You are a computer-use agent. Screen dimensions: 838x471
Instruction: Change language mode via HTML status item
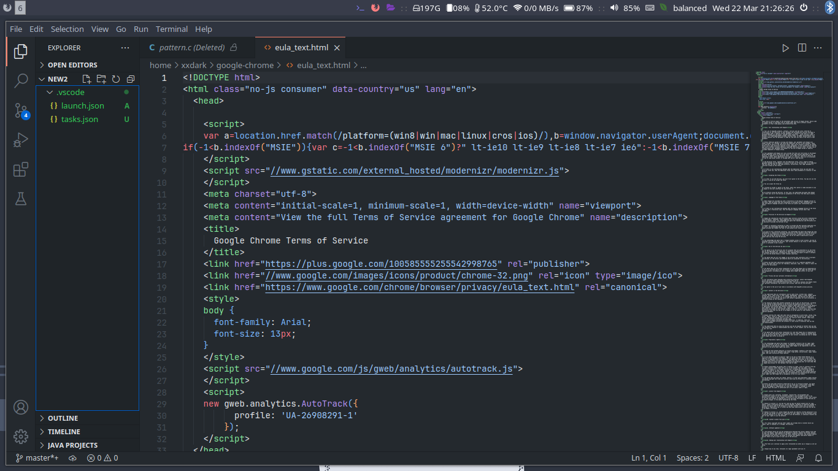coord(775,458)
